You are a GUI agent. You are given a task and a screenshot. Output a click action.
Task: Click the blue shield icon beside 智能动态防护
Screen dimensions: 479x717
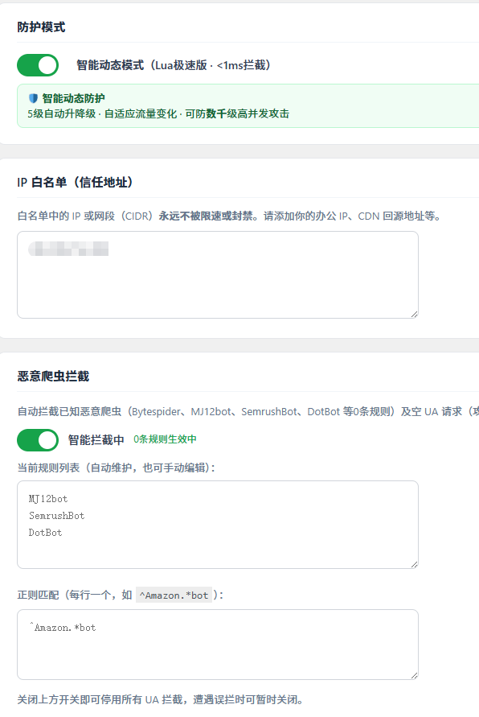[x=33, y=98]
